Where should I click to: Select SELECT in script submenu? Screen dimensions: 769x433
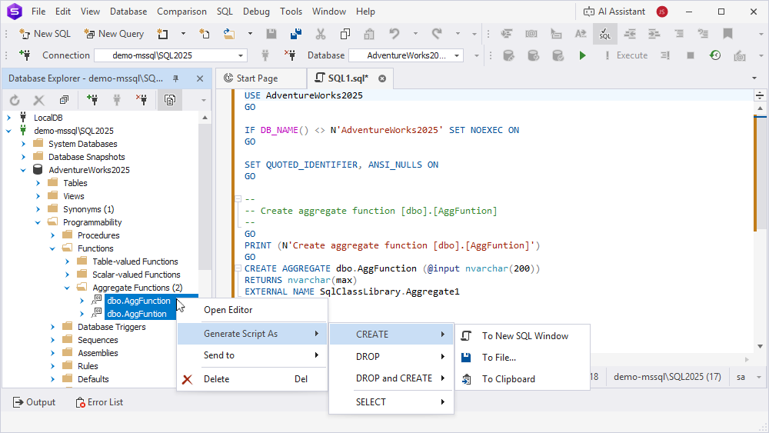click(x=391, y=402)
